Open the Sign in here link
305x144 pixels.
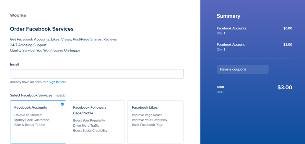(x=57, y=82)
